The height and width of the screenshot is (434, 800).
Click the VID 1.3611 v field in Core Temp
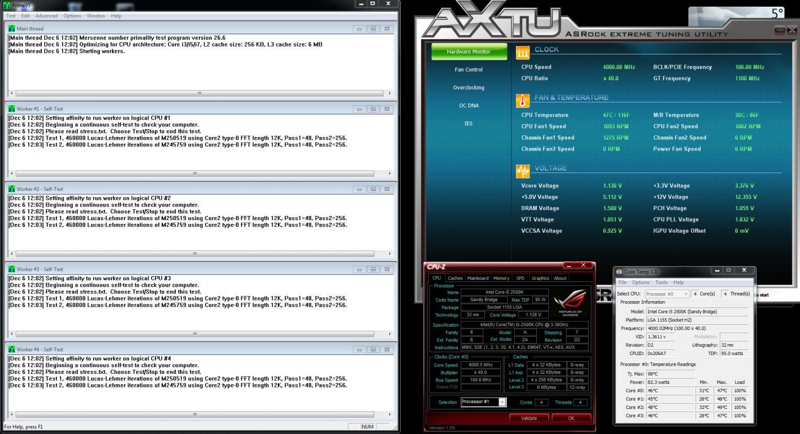[x=660, y=337]
